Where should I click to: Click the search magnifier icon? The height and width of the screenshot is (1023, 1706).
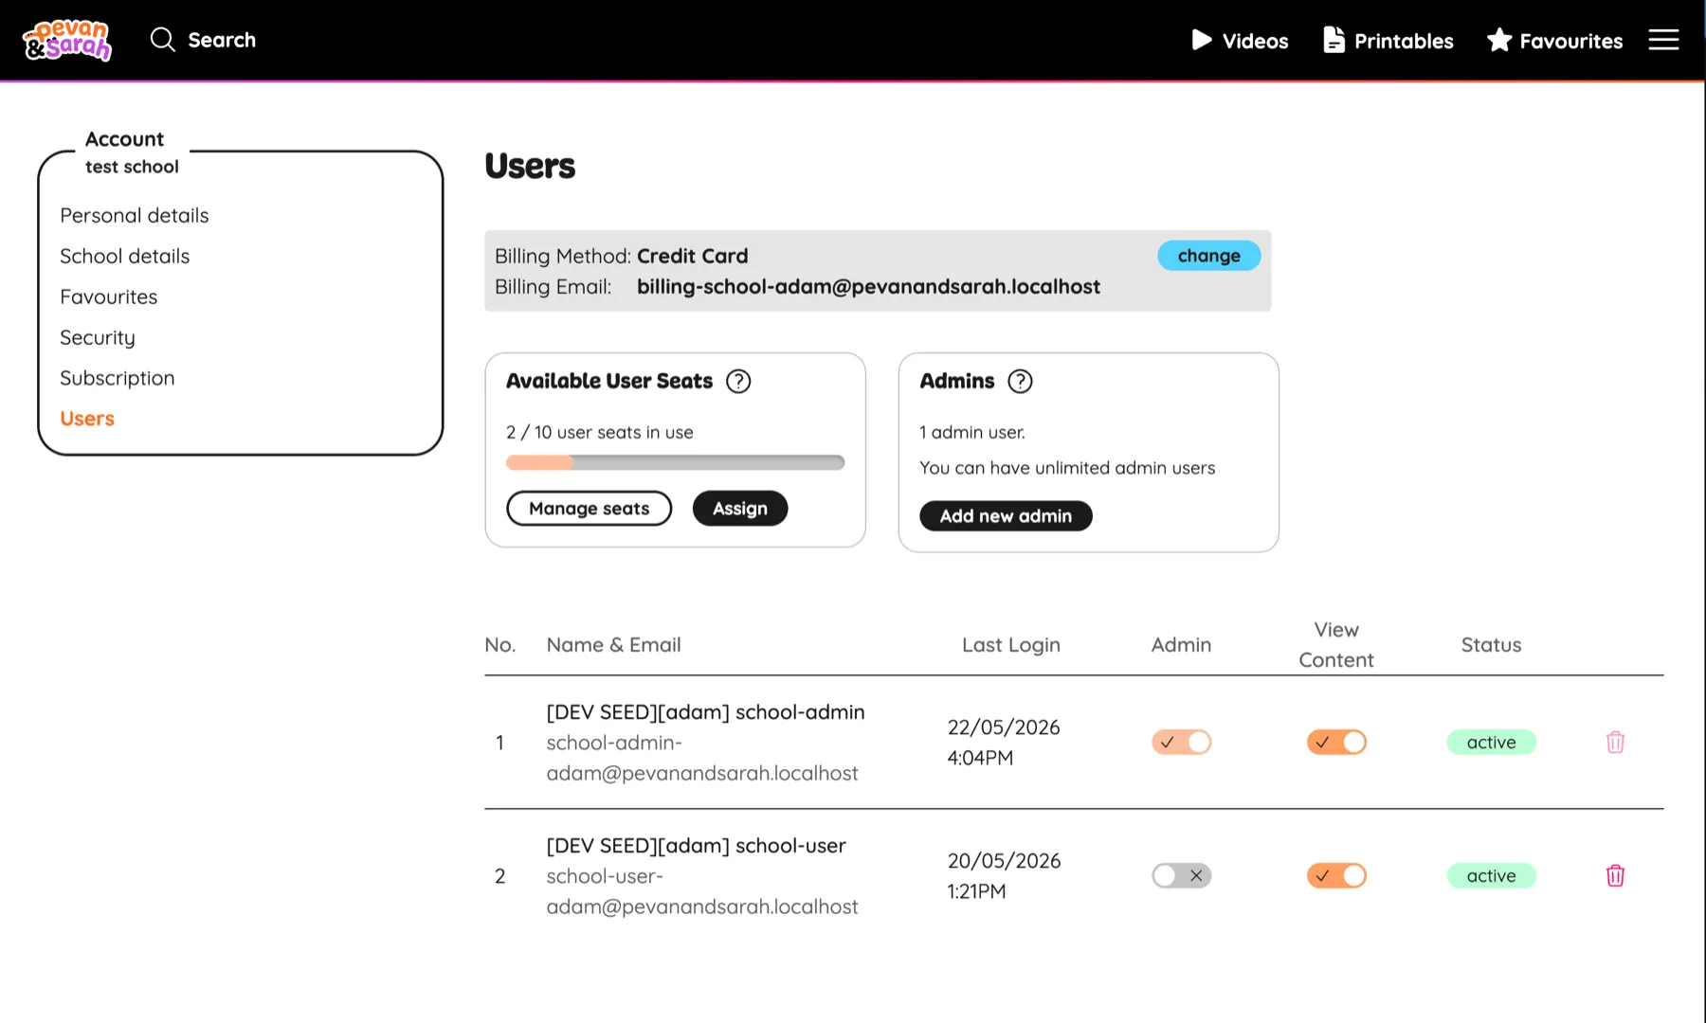(x=163, y=40)
